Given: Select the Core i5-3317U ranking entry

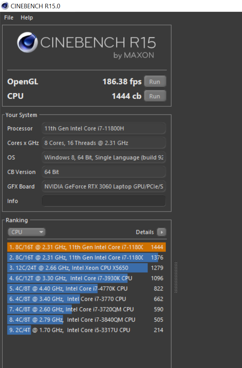Looking at the screenshot, I should coord(86,330).
